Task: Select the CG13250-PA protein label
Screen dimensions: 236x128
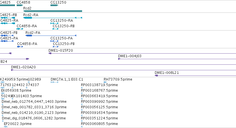Action: (x=62, y=38)
